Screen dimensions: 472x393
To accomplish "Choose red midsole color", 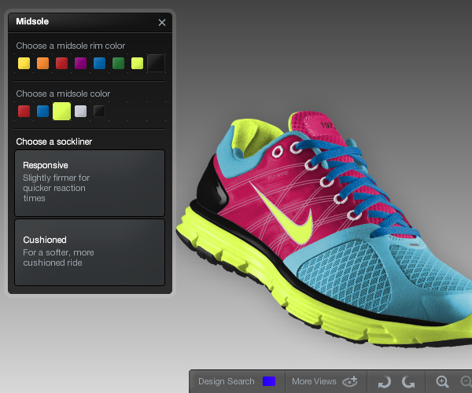I will (24, 112).
